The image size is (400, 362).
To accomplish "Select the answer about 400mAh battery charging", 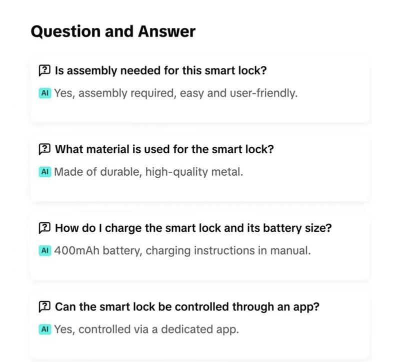I will pyautogui.click(x=182, y=251).
